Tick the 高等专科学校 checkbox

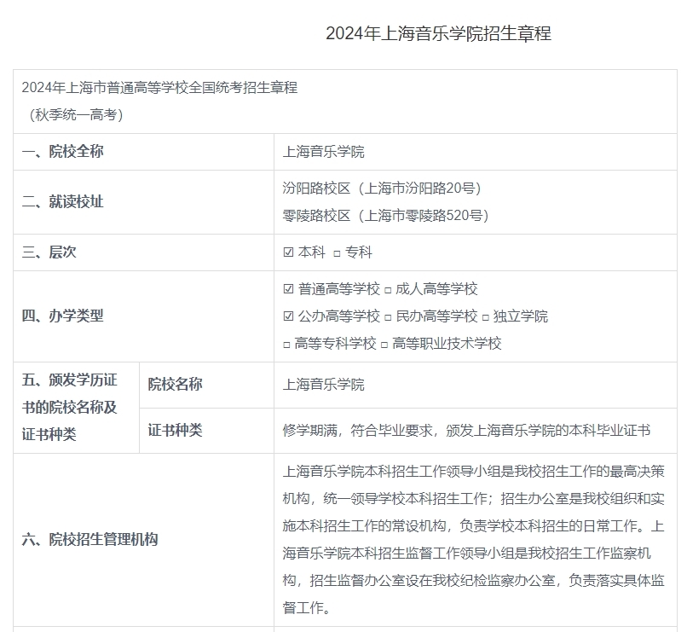287,344
